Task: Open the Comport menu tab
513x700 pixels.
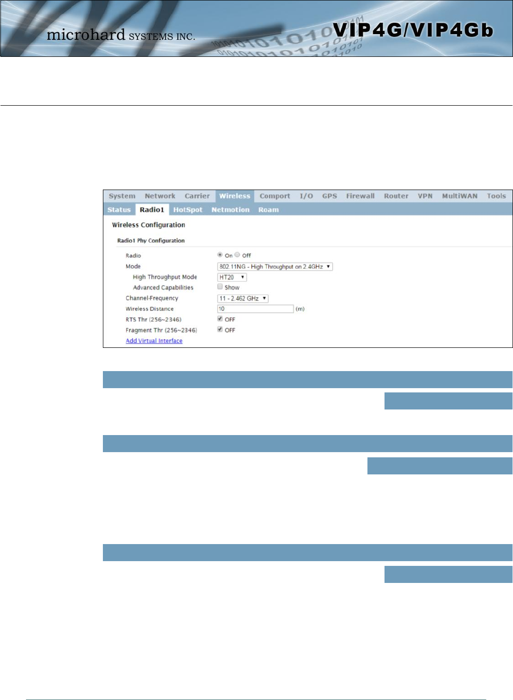Action: click(275, 196)
